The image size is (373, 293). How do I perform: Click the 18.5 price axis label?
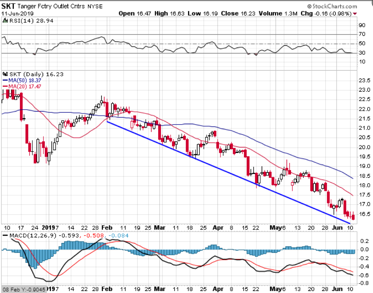365,176
